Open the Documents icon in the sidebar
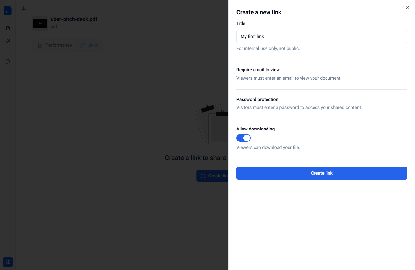Image resolution: width=415 pixels, height=270 pixels. pyautogui.click(x=8, y=29)
